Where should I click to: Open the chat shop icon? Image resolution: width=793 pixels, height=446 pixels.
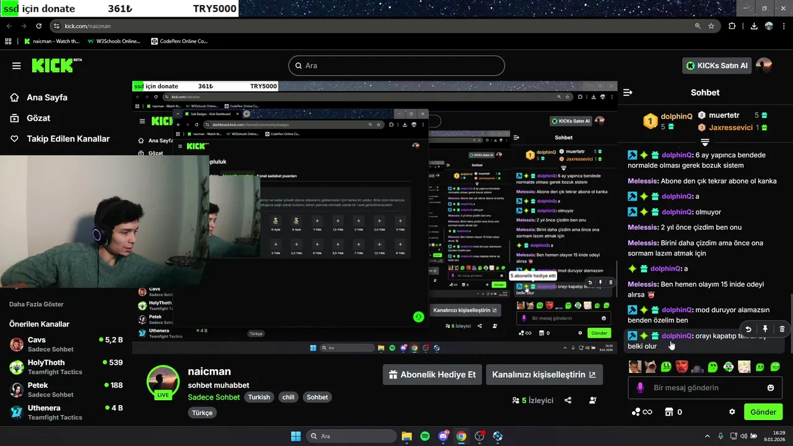point(669,412)
